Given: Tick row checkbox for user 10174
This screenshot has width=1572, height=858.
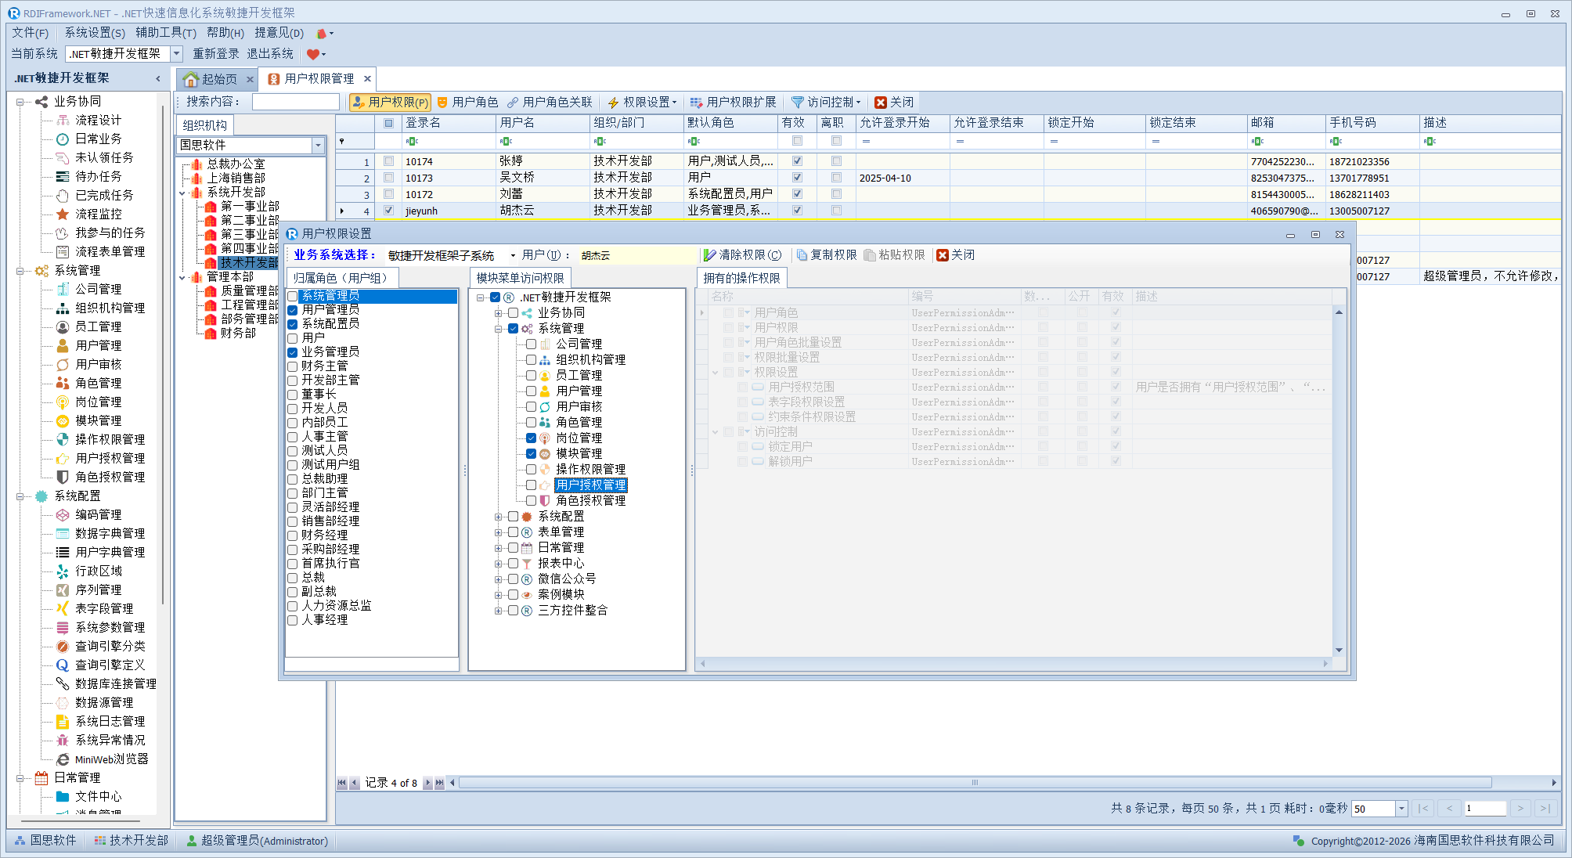Looking at the screenshot, I should (388, 161).
